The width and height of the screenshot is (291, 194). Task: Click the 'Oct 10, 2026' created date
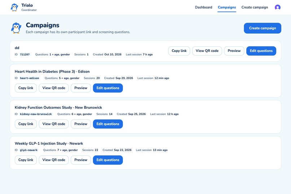pos(113,55)
